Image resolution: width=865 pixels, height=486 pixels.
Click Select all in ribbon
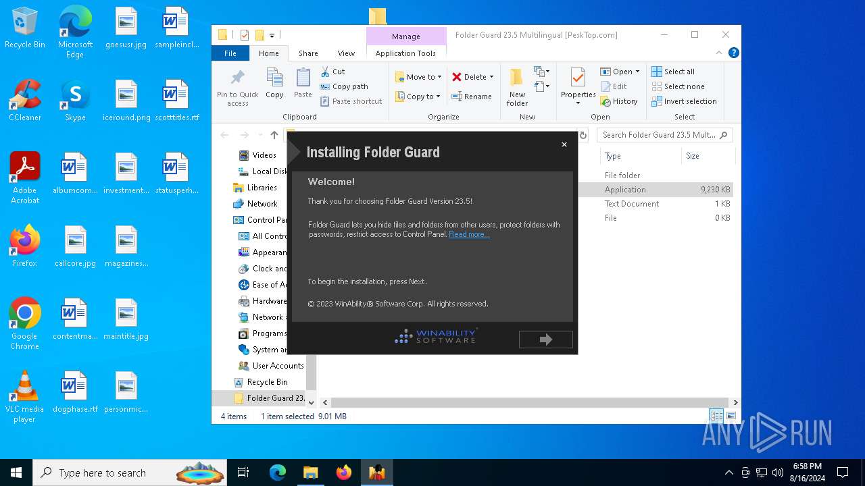click(673, 72)
